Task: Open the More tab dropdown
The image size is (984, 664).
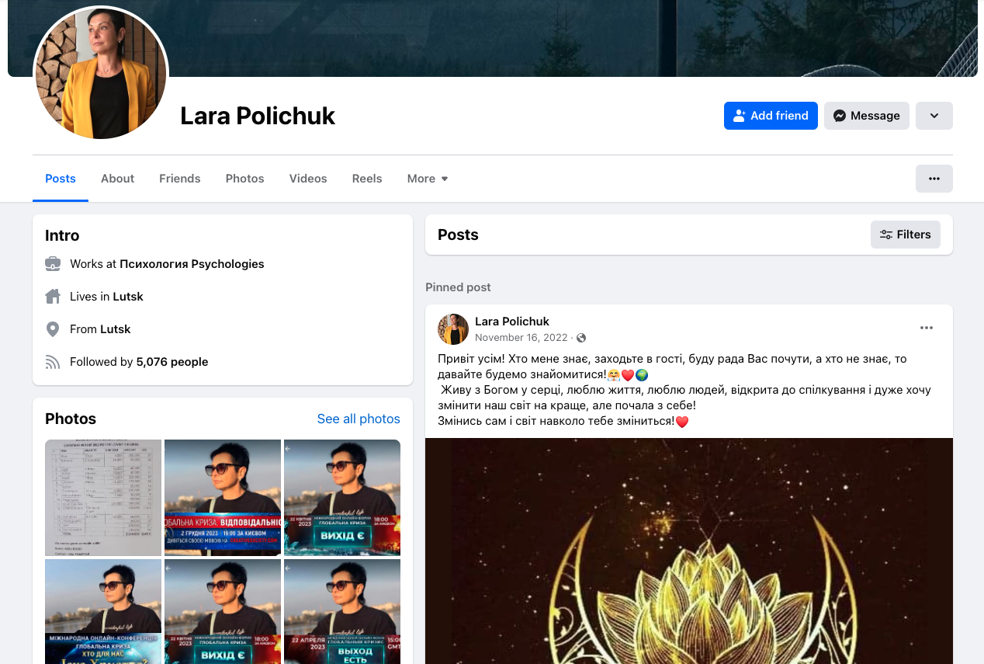Action: (x=428, y=179)
